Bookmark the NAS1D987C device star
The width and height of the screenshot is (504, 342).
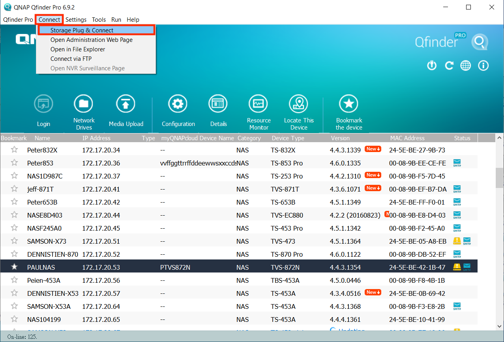(x=14, y=176)
